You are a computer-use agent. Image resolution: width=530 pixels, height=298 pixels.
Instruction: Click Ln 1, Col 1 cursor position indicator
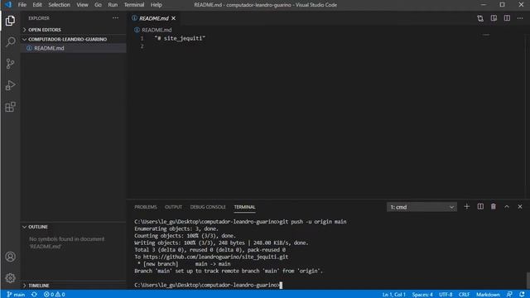(394, 295)
